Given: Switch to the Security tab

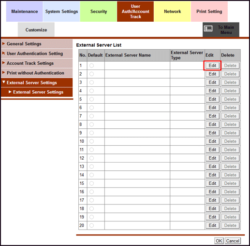Looking at the screenshot, I should point(99,12).
